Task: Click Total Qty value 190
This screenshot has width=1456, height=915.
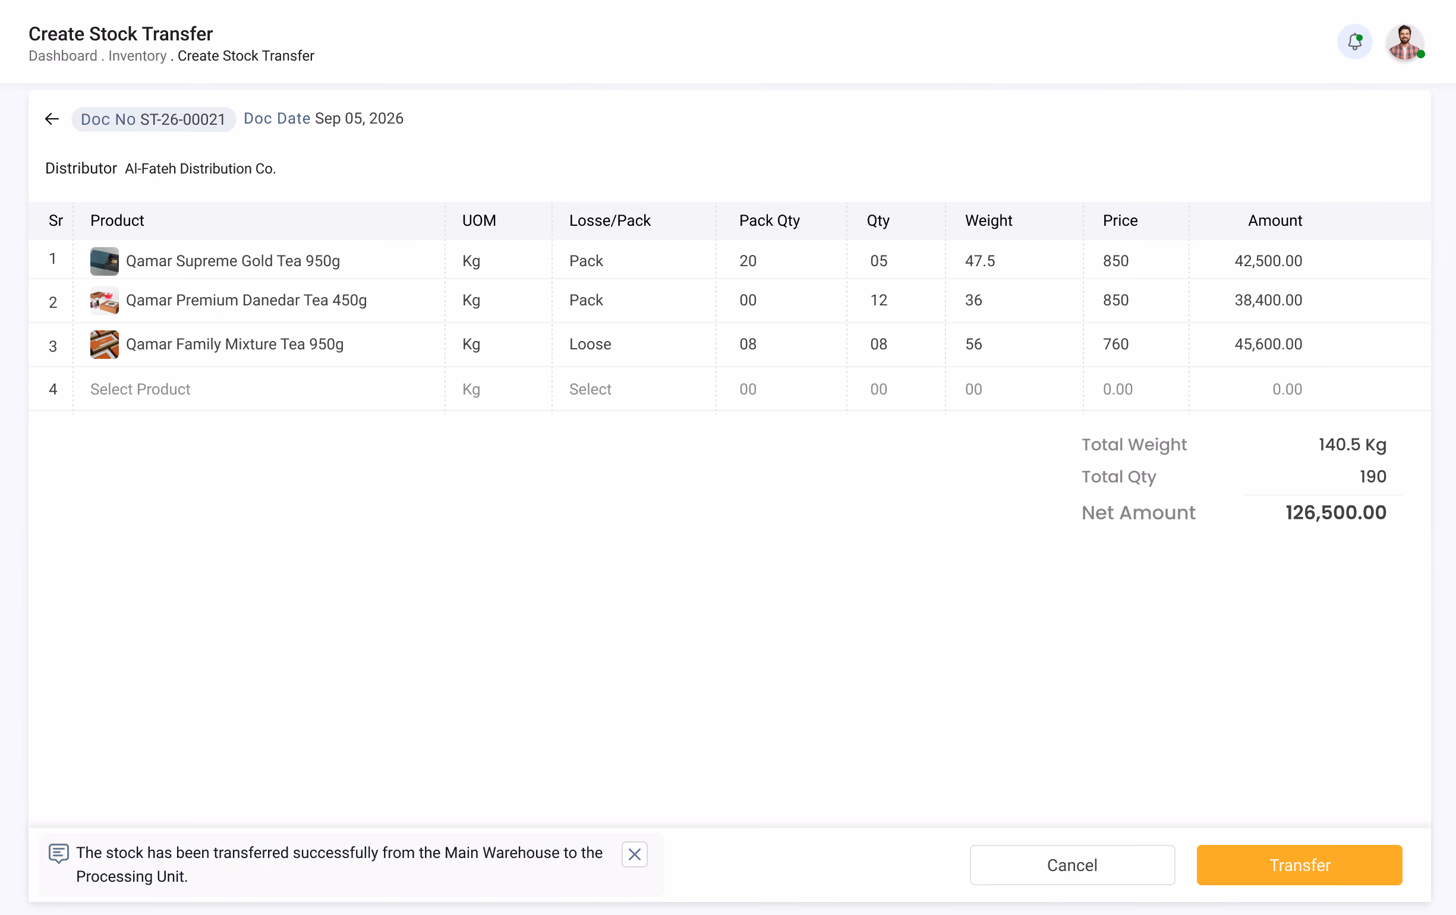Action: click(1373, 477)
